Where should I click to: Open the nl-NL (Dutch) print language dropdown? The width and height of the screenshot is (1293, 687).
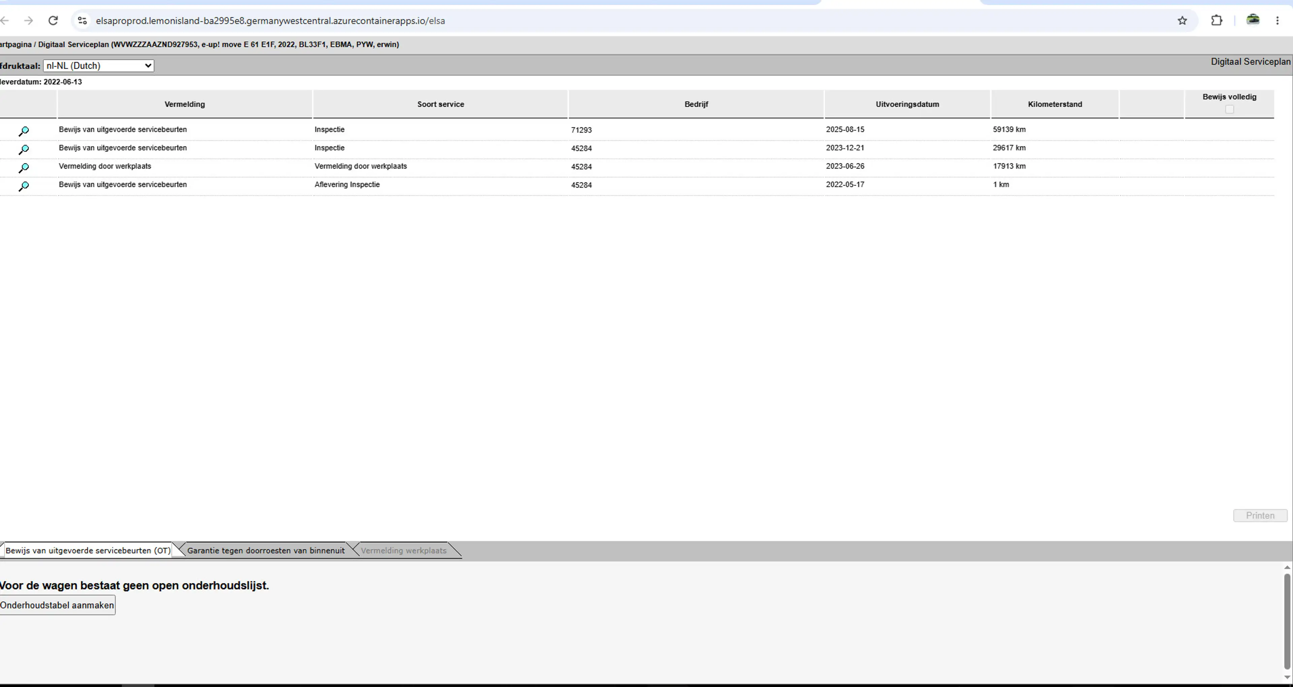[x=98, y=66]
